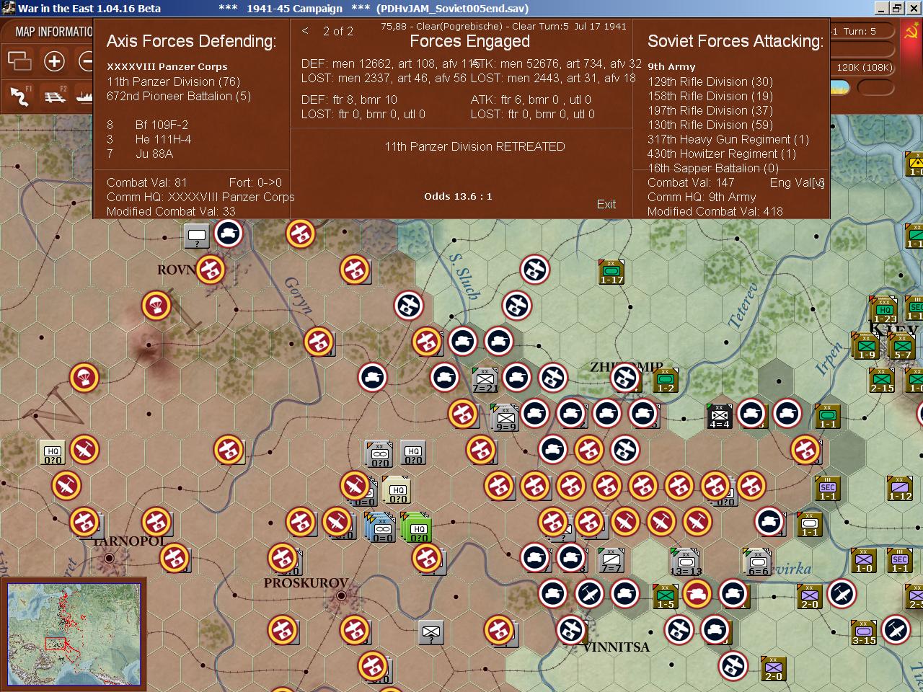This screenshot has width=923, height=692.
Task: Click the 197th Rifle Division (37) entry
Action: tap(710, 110)
